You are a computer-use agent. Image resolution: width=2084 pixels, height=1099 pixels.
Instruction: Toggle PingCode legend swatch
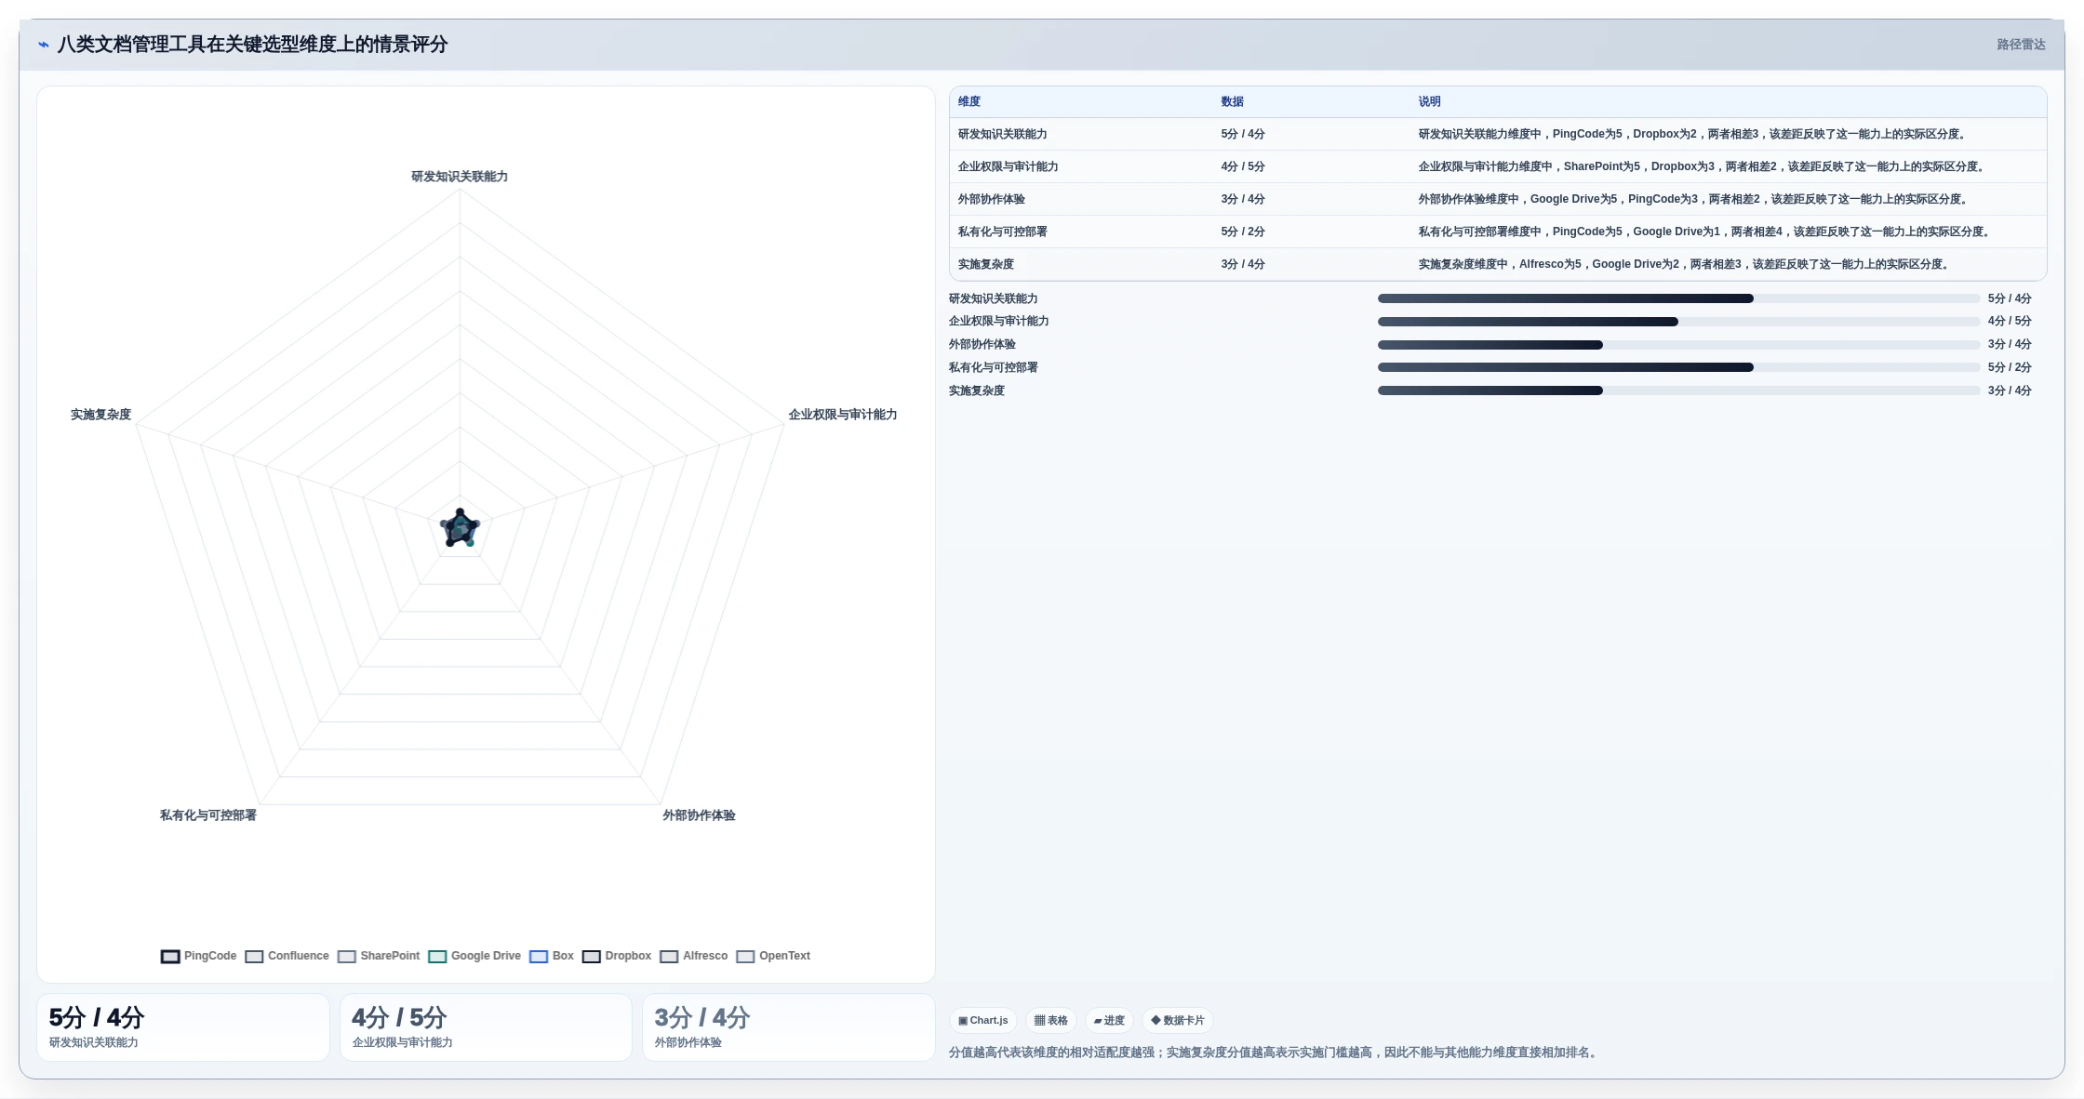point(170,957)
